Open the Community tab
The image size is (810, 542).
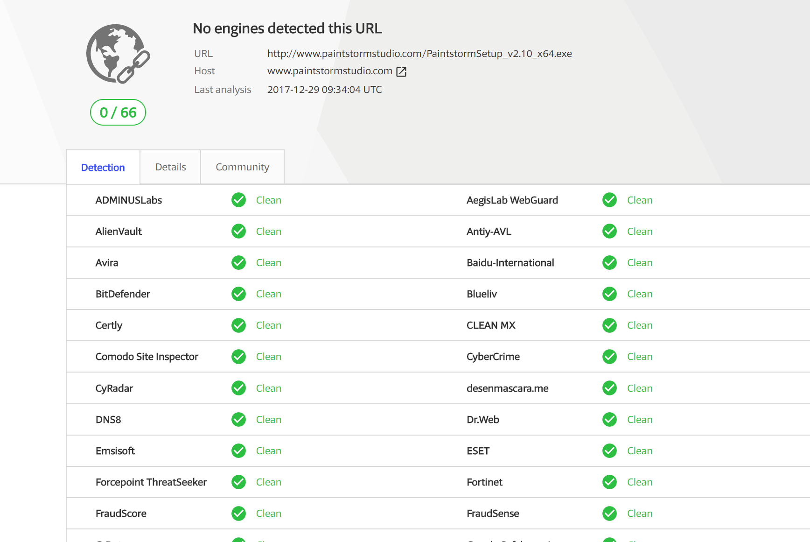[x=242, y=167]
